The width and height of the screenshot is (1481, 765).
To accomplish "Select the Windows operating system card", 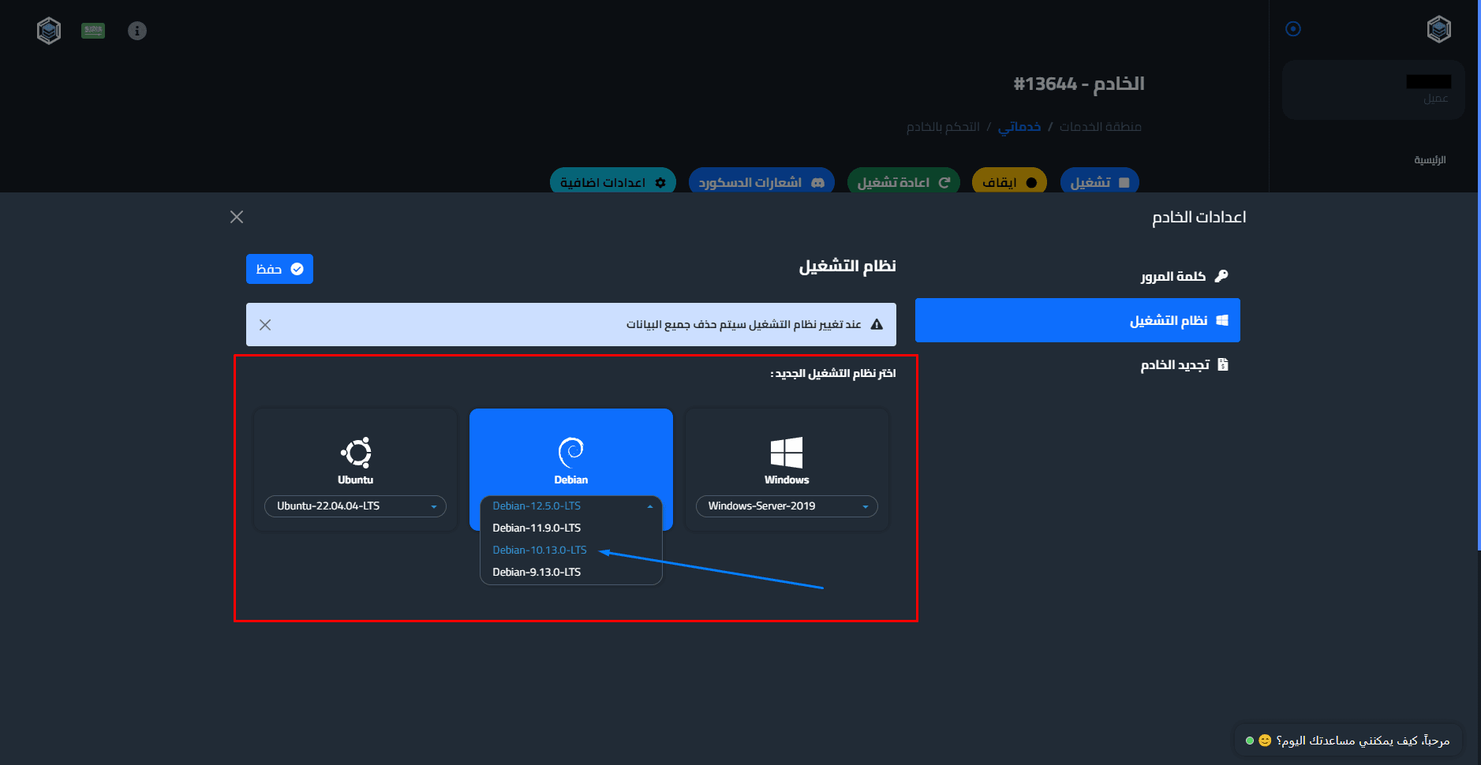I will (787, 469).
